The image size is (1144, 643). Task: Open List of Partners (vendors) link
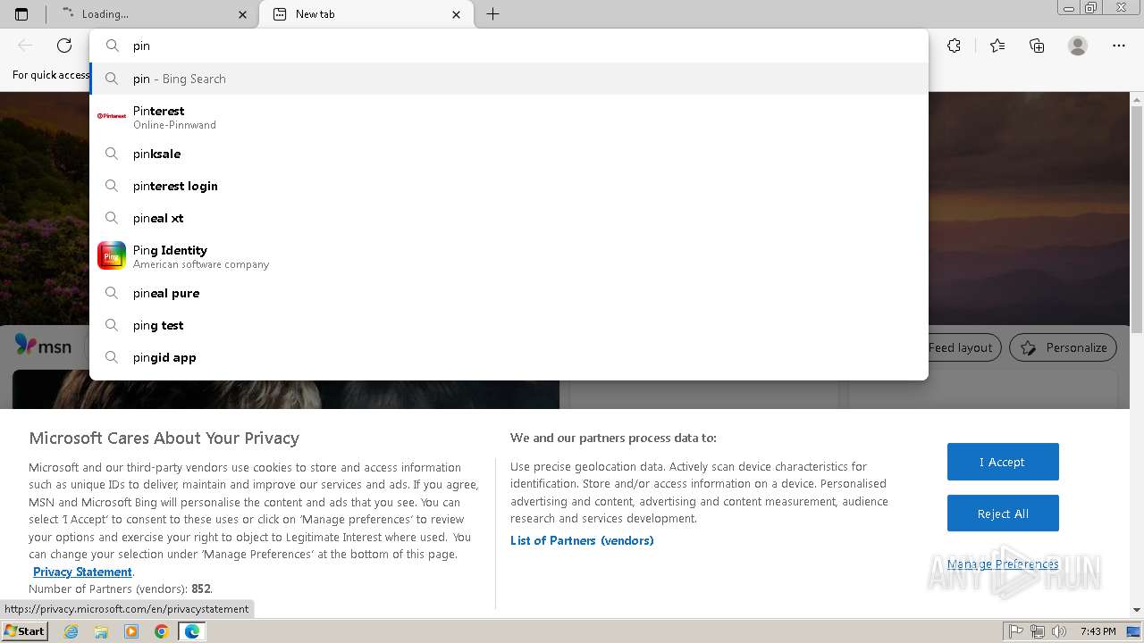coord(582,540)
